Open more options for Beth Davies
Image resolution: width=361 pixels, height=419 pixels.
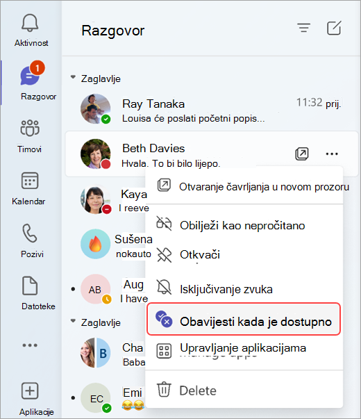[332, 154]
